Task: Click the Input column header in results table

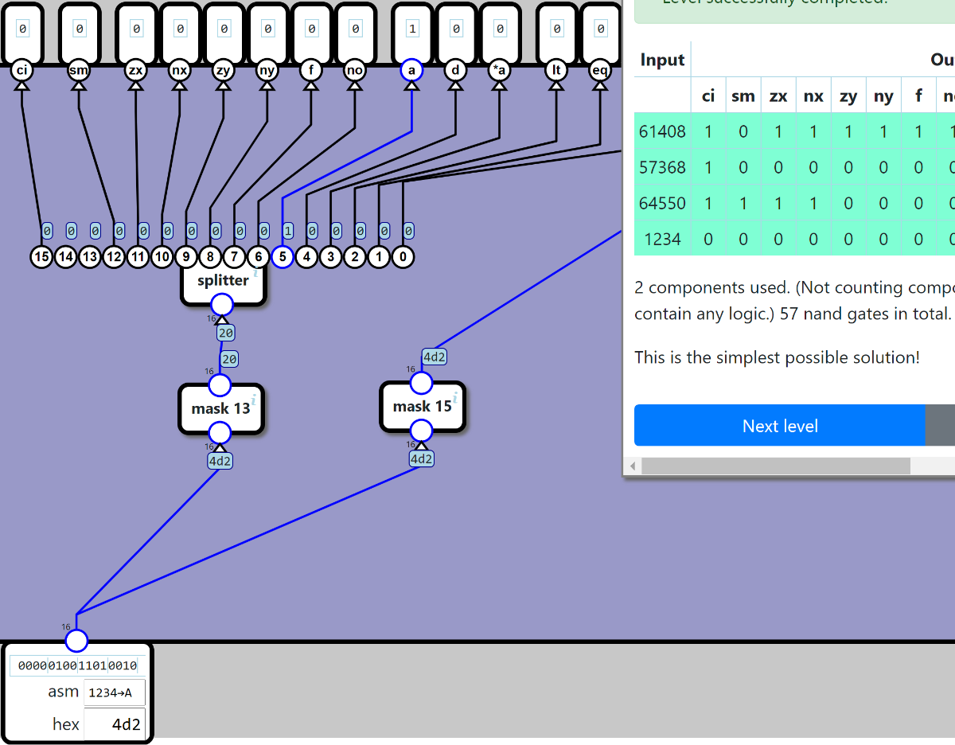Action: [662, 60]
